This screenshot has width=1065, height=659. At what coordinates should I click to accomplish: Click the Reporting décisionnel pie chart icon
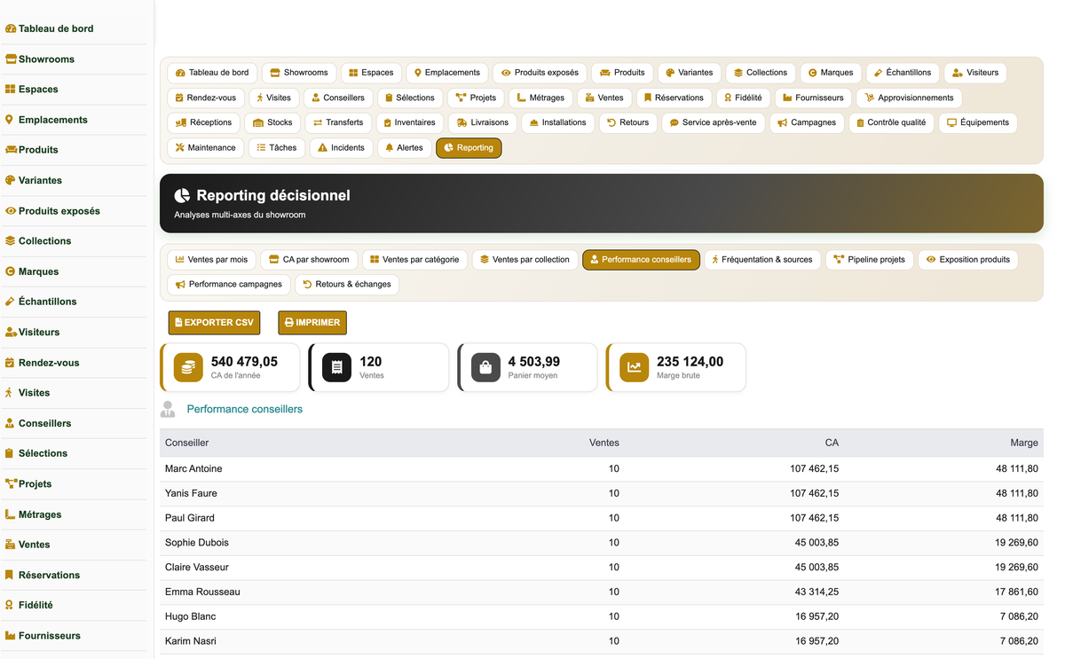pos(182,195)
